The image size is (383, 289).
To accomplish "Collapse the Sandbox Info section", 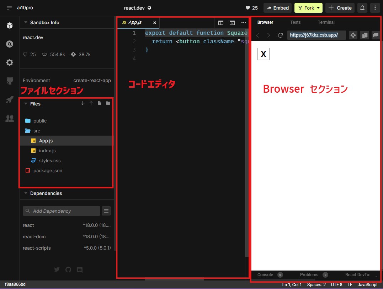I will 25,22.
